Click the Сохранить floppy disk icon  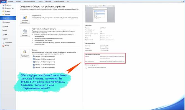[x=3, y=5]
